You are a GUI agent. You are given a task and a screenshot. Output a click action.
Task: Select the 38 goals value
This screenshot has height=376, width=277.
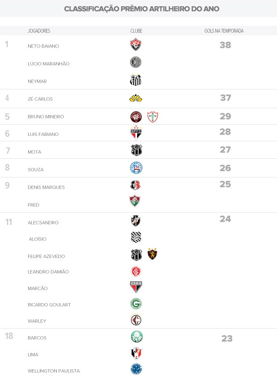[225, 45]
